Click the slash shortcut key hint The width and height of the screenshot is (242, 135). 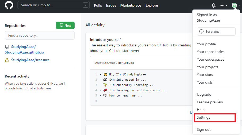pyautogui.click(x=85, y=5)
